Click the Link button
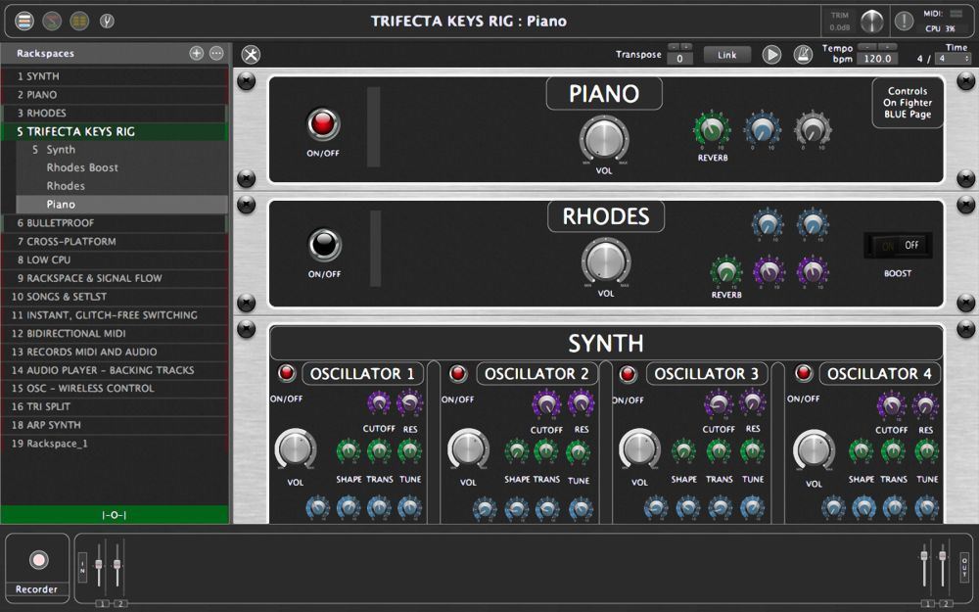Viewport: 979px width, 612px height. pos(726,55)
